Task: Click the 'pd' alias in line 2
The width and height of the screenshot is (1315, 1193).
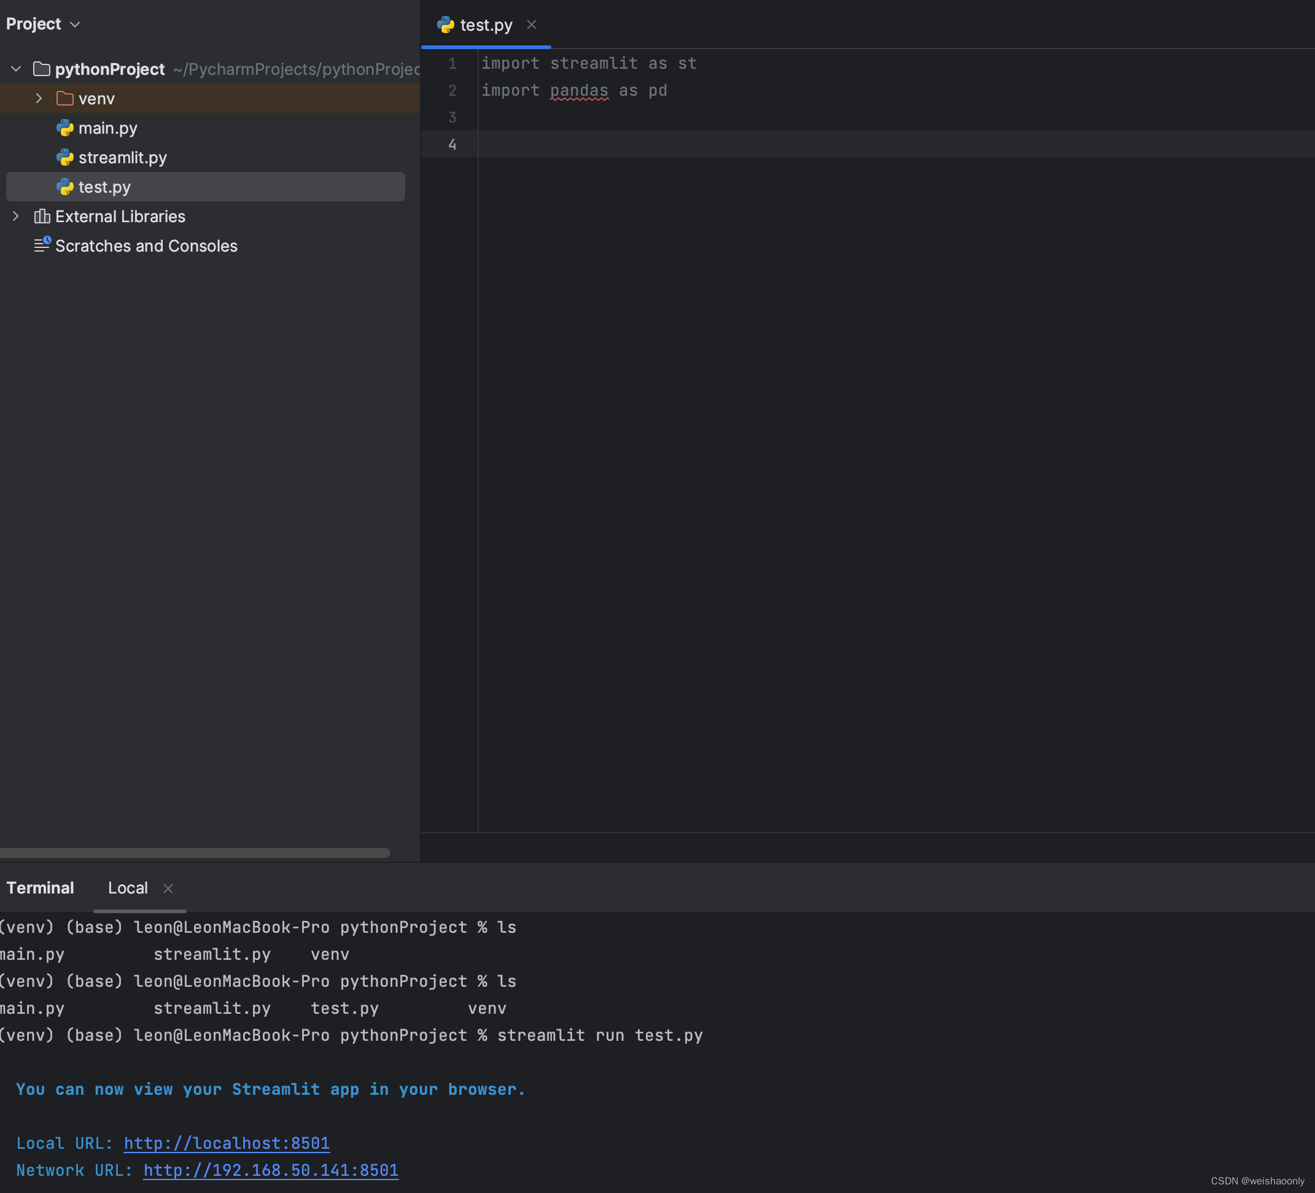Action: pyautogui.click(x=657, y=91)
